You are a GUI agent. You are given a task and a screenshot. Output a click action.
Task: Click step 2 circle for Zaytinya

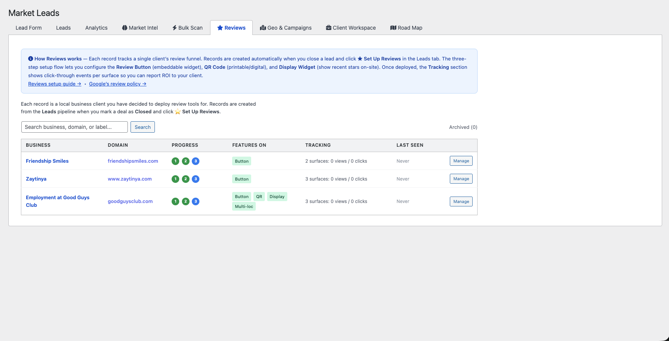point(186,179)
